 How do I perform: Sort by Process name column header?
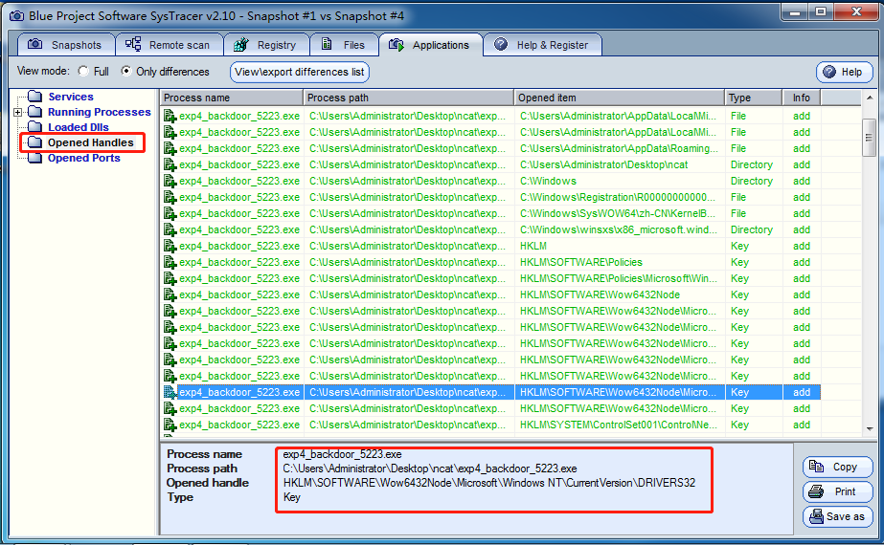pyautogui.click(x=232, y=98)
